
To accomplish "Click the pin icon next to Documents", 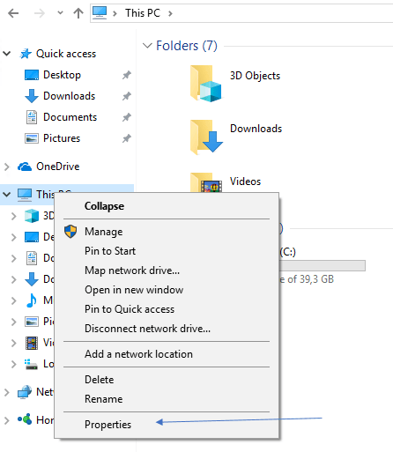I will click(x=127, y=117).
